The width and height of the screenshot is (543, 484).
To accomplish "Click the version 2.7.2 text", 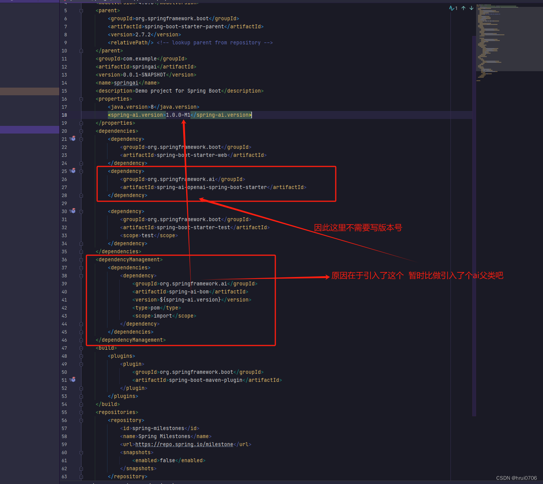I will (x=143, y=34).
